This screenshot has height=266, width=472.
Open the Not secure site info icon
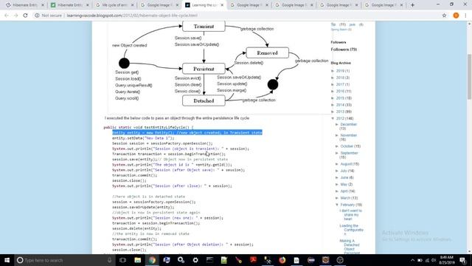pos(37,16)
